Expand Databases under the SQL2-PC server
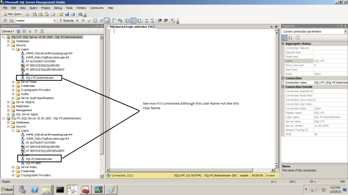 point(8,41)
